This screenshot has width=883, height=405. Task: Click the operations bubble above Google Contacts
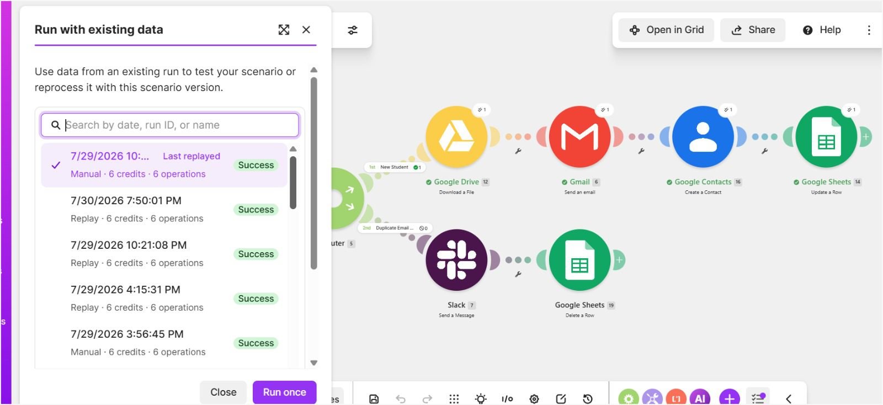coord(728,110)
